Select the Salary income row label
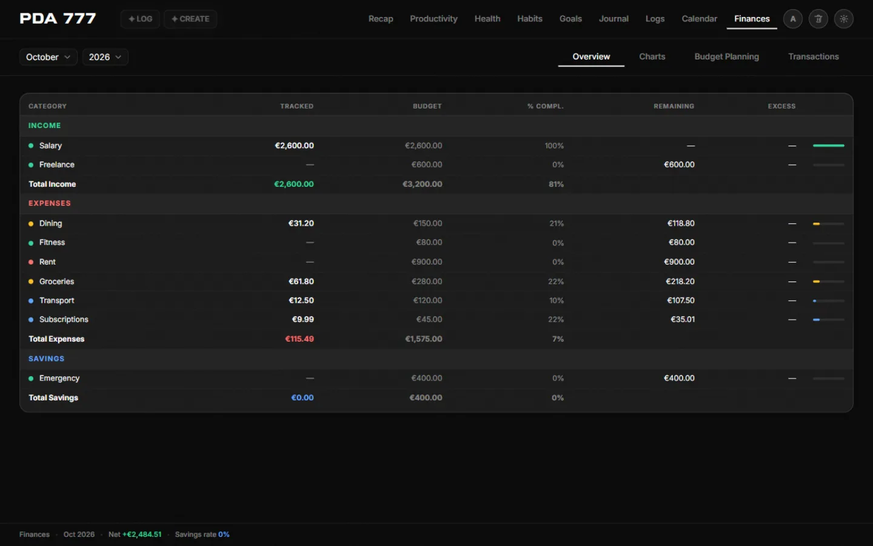873x546 pixels. (50, 146)
